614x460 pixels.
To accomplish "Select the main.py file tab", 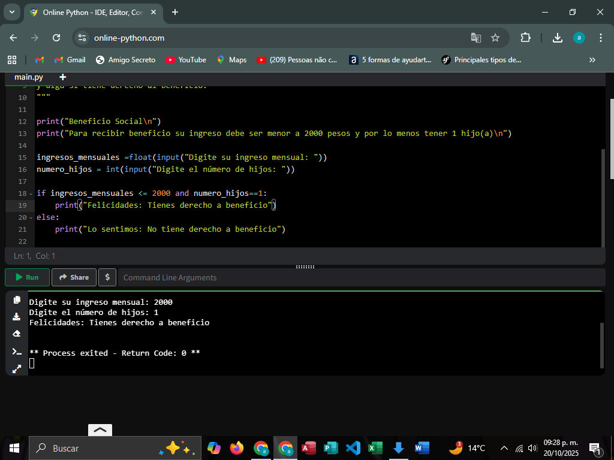I will tap(29, 77).
